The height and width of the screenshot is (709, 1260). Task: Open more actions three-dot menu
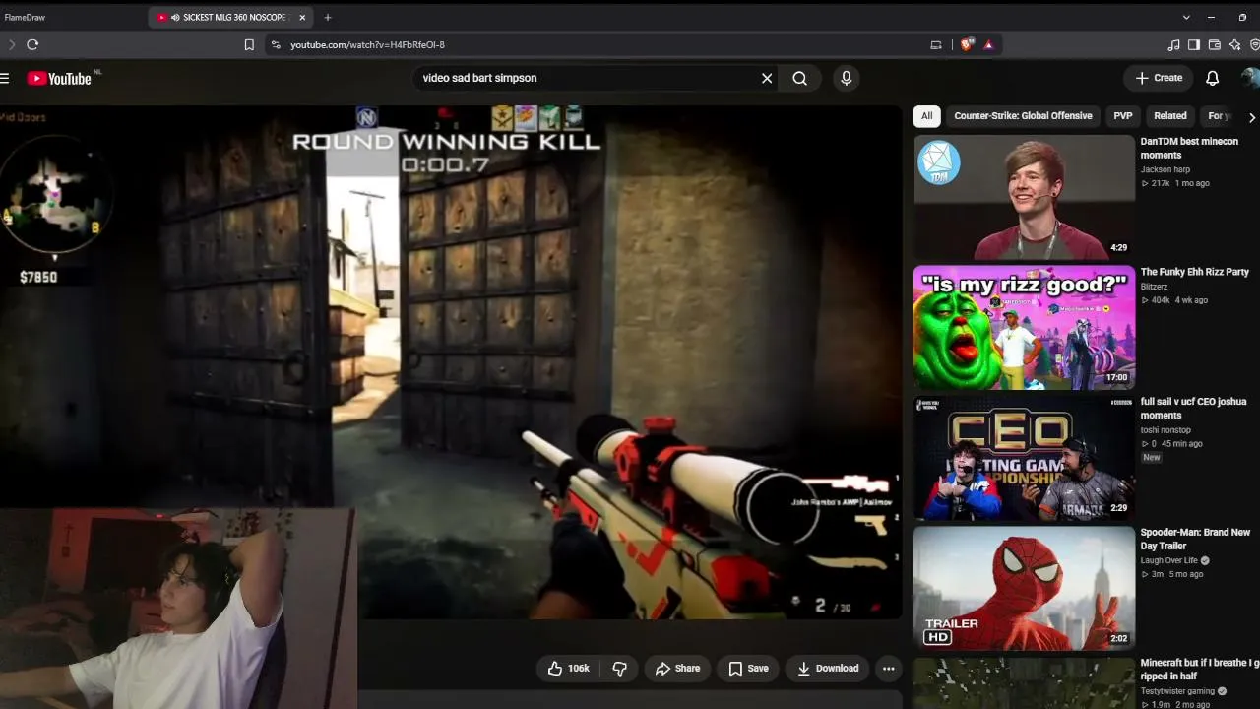888,668
